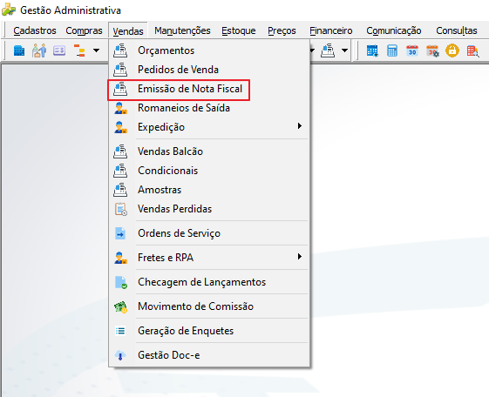Open Checagem de Lançamentos entry
Screen dimensions: 489x397
point(209,282)
